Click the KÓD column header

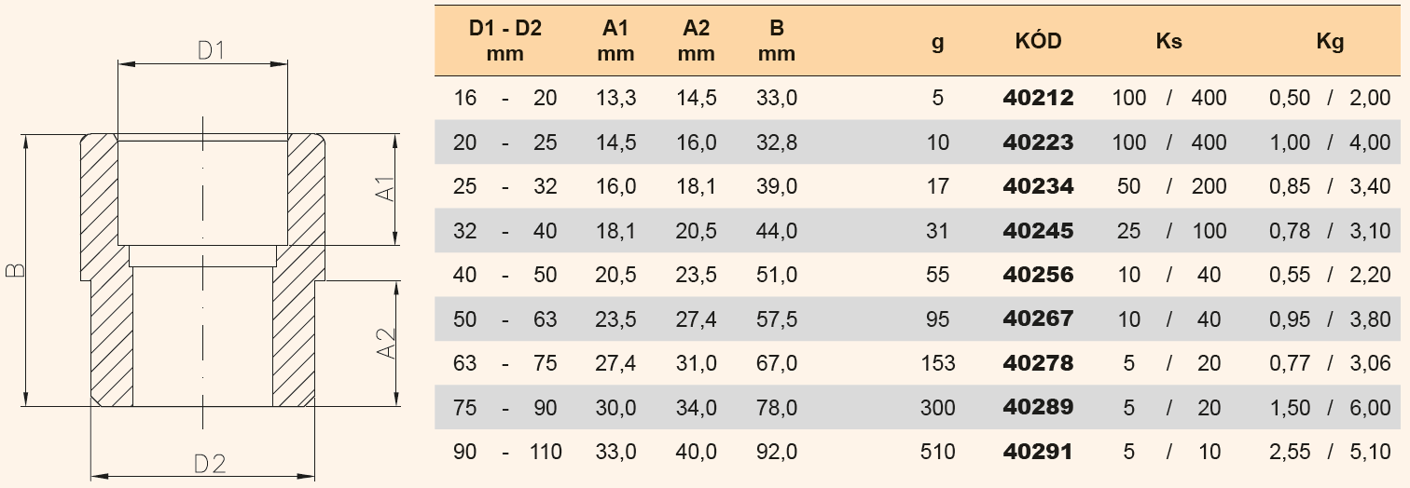tap(1038, 42)
